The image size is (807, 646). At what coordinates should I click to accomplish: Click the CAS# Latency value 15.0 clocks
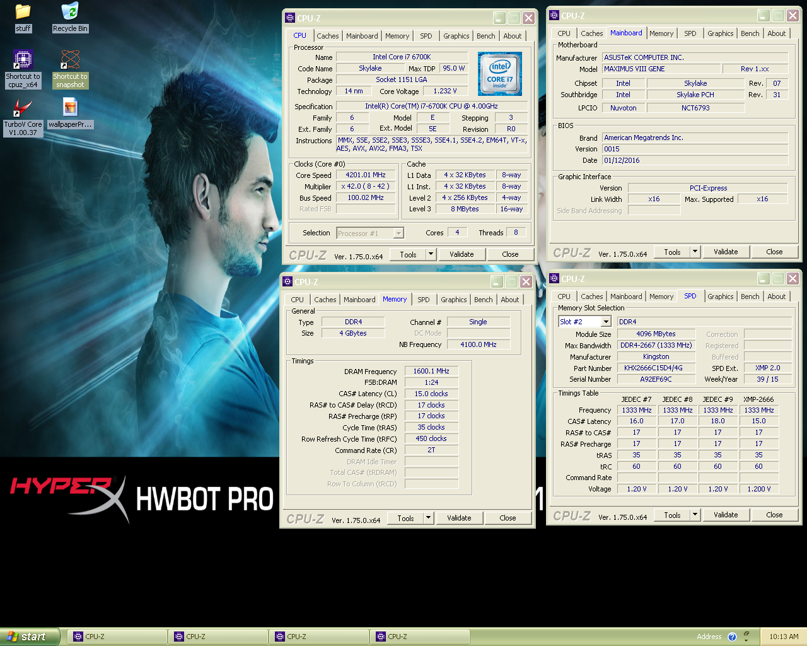pos(431,394)
